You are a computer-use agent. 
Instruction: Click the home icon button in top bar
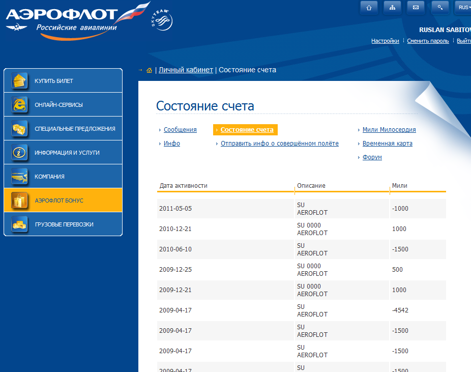click(x=369, y=8)
